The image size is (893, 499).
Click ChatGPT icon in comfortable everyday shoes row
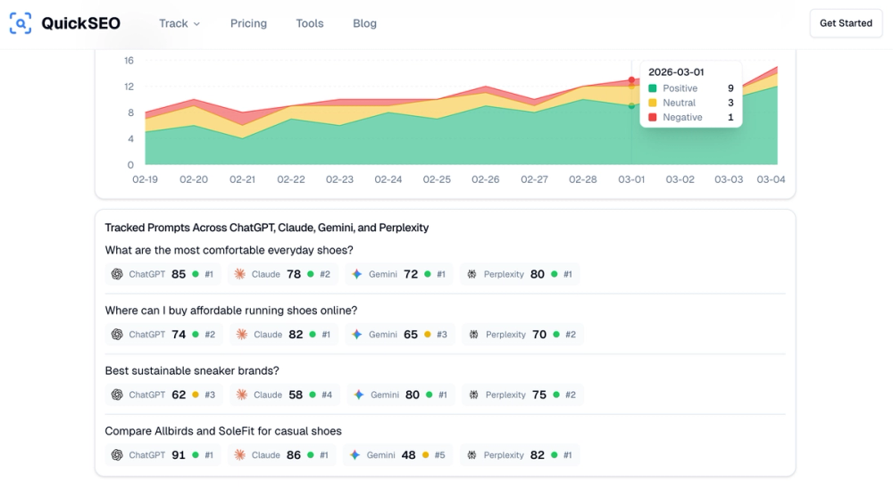(117, 274)
